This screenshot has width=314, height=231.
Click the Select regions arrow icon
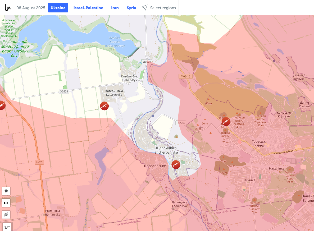145,8
